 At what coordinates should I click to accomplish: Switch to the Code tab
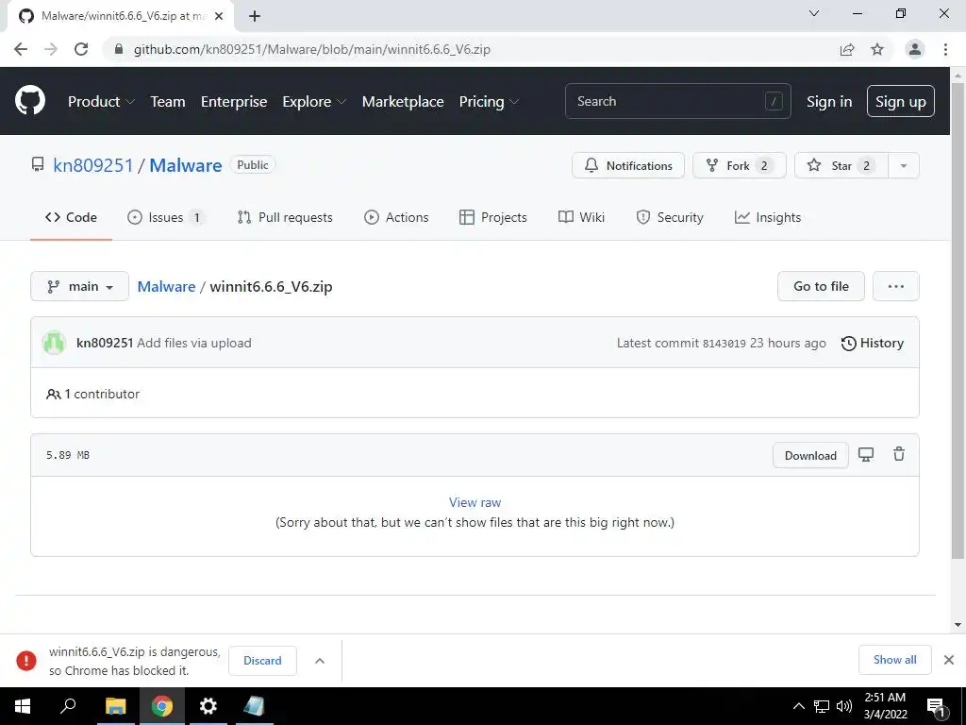(x=71, y=217)
